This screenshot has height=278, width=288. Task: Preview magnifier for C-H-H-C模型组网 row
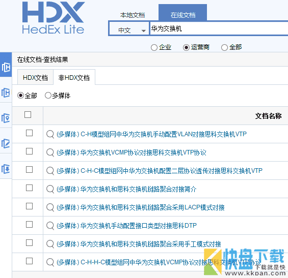pyautogui.click(x=50, y=262)
